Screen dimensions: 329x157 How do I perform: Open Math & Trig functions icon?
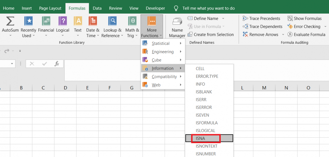coord(132,21)
